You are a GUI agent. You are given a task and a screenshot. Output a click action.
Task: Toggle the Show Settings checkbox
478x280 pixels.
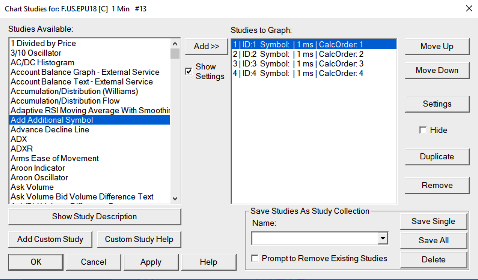189,71
